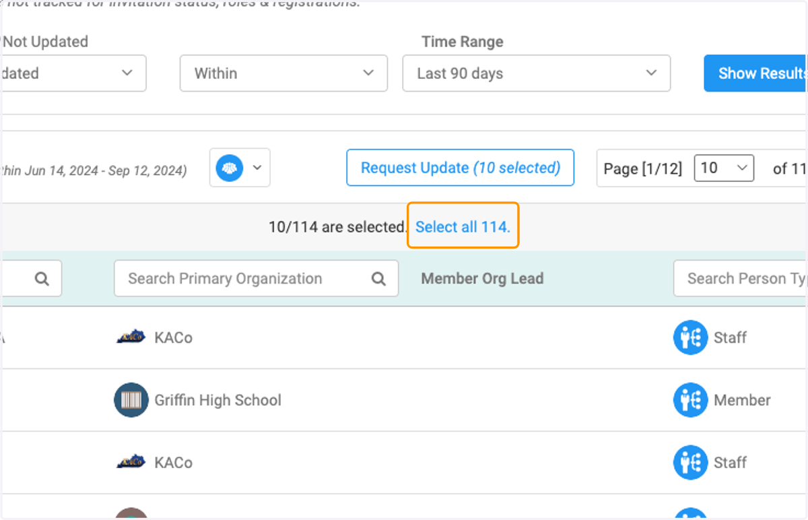Image resolution: width=808 pixels, height=520 pixels.
Task: Click Request Update (10 selected) button
Action: point(460,168)
